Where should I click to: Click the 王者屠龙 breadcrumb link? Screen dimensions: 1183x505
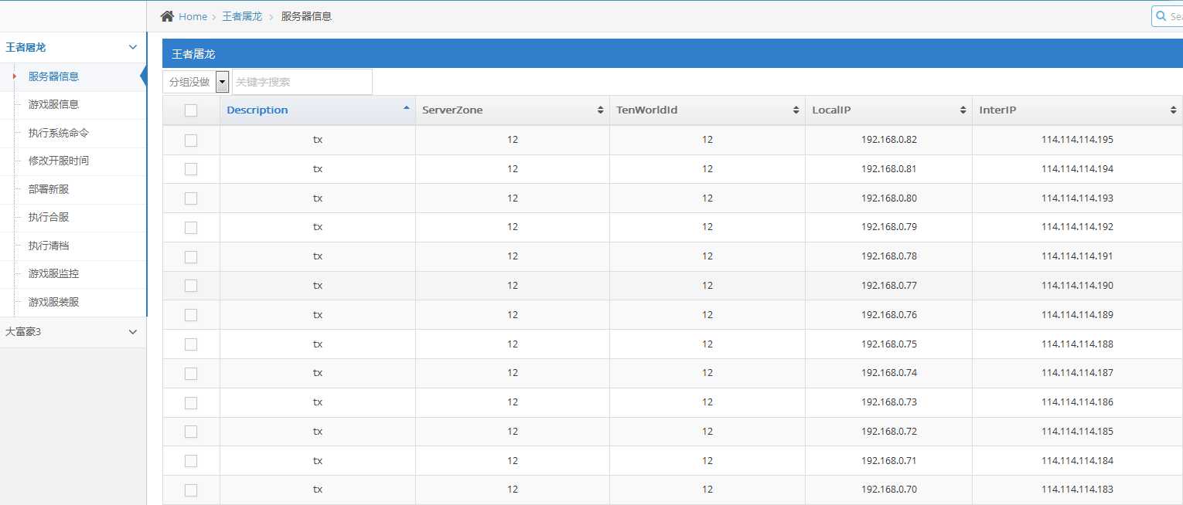pos(242,16)
